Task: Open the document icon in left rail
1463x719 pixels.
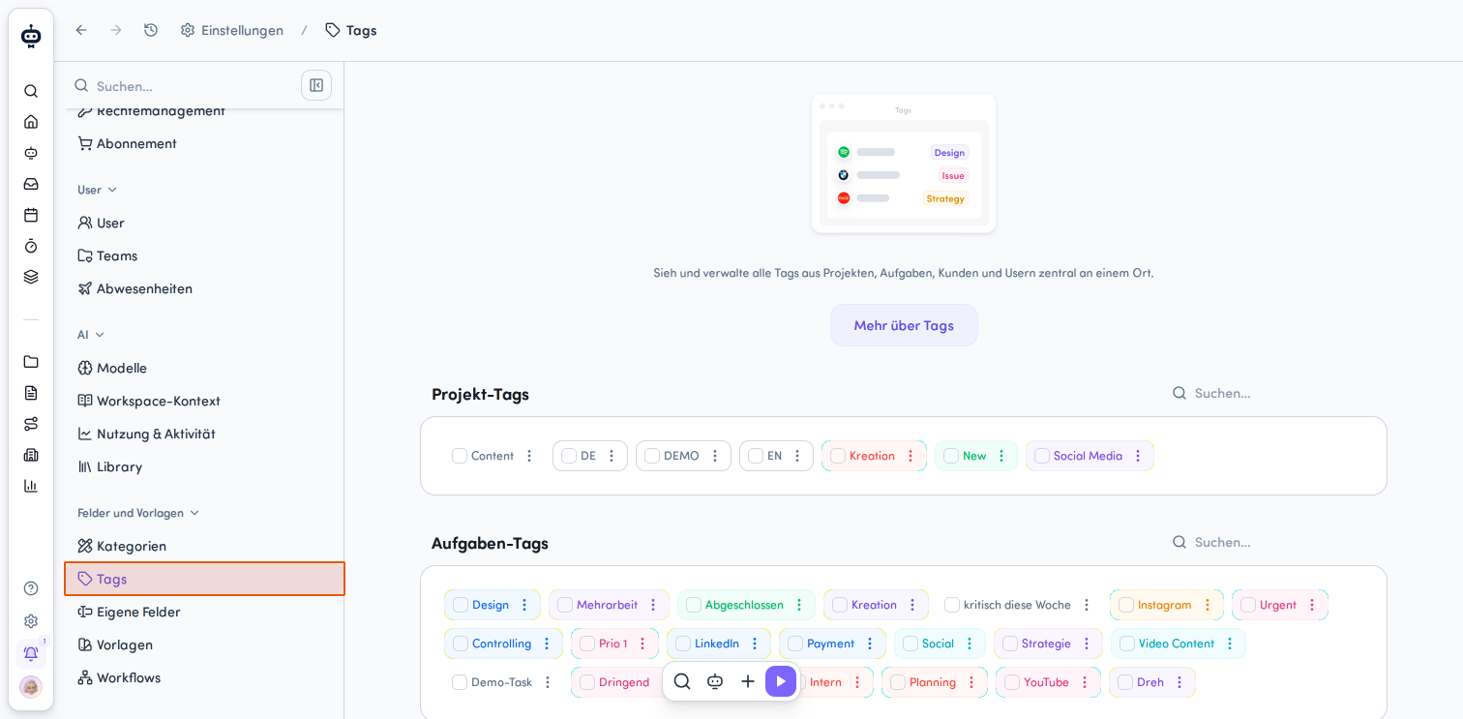Action: click(x=31, y=393)
